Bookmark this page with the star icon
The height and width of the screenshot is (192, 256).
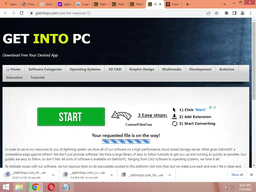click(216, 13)
